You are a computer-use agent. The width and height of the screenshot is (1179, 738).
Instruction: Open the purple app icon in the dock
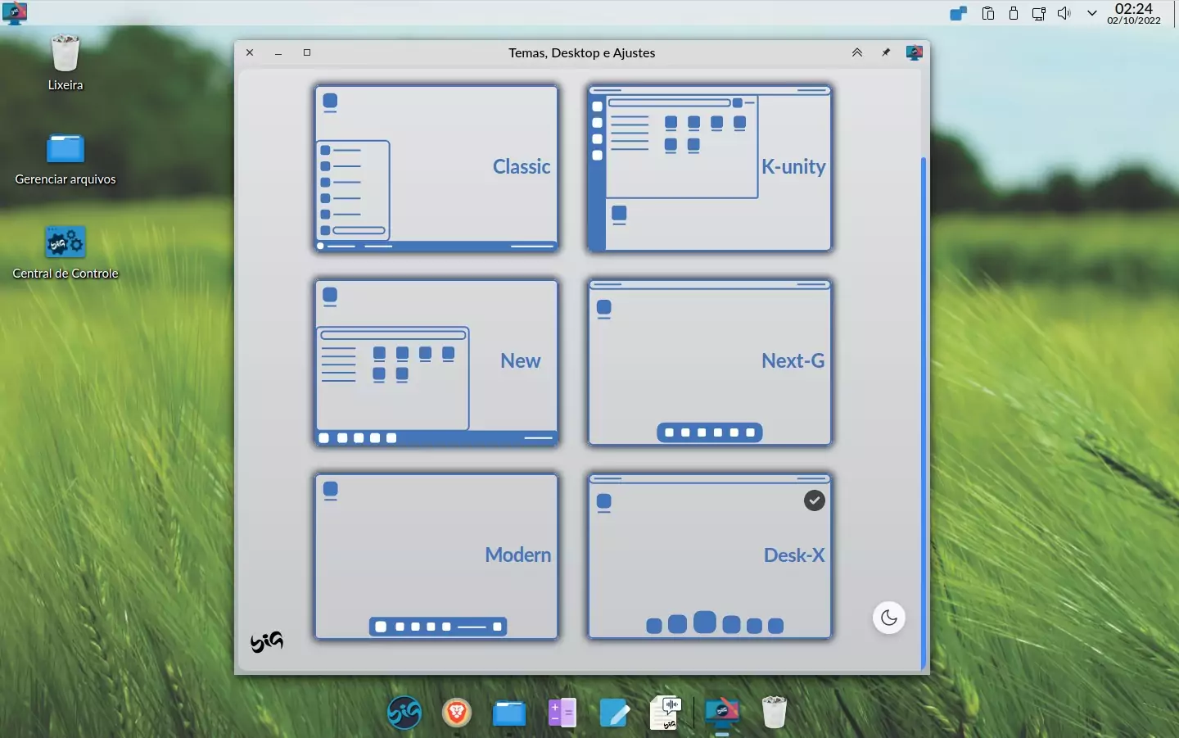coord(562,713)
